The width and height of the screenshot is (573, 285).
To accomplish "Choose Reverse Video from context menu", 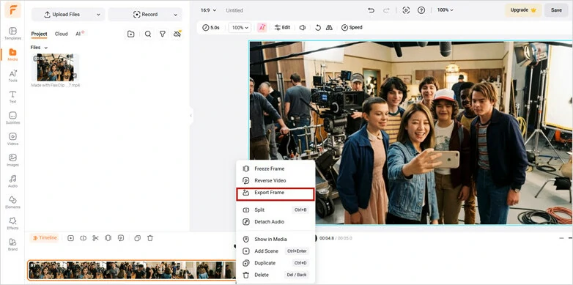I will (x=276, y=180).
